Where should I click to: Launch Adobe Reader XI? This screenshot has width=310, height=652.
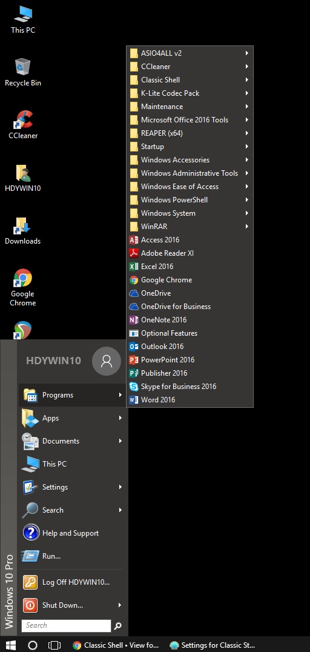pos(190,253)
